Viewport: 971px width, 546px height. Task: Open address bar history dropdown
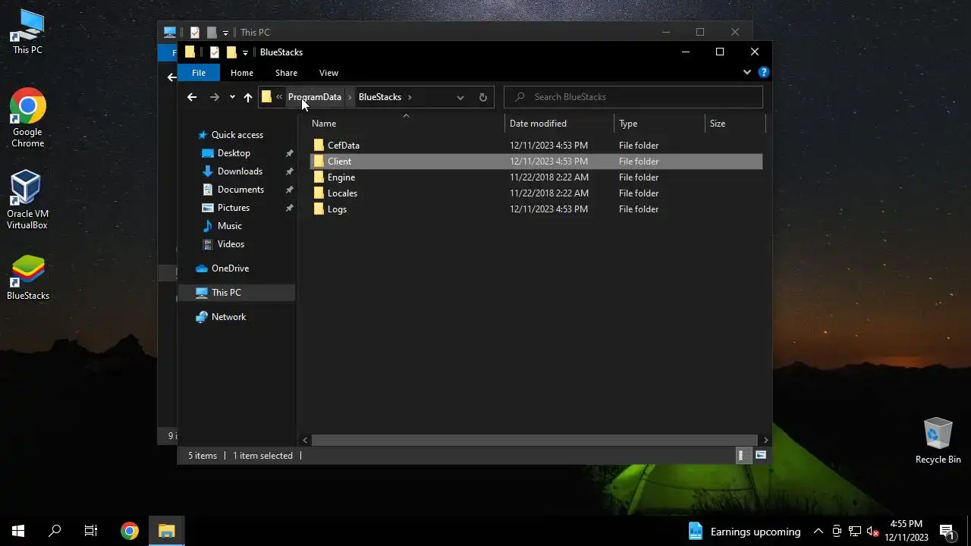460,97
